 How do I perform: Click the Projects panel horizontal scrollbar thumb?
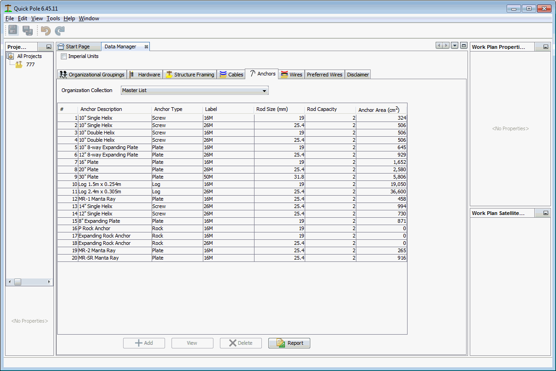pos(18,282)
